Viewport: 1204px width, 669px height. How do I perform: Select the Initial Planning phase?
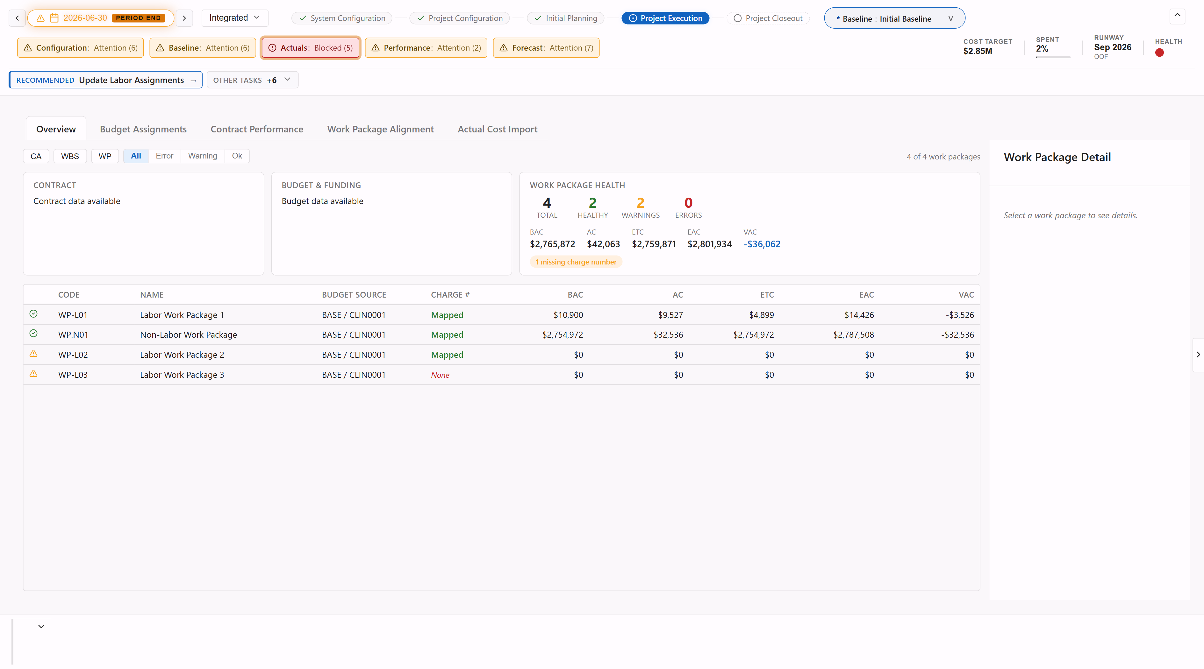point(566,18)
